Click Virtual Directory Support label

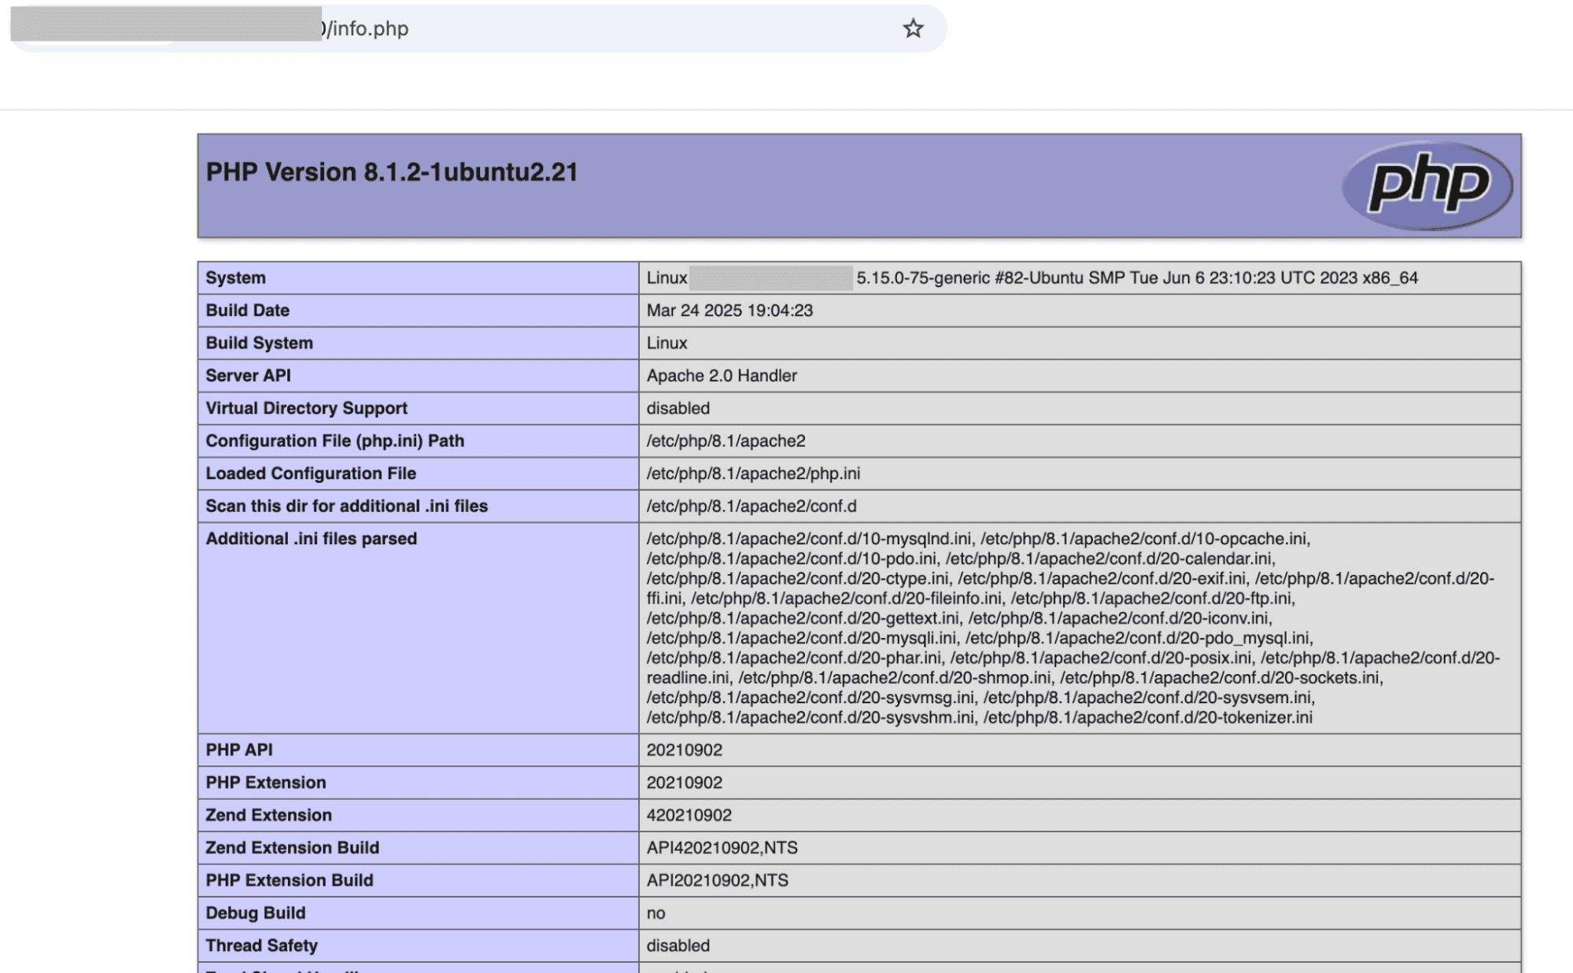(306, 408)
